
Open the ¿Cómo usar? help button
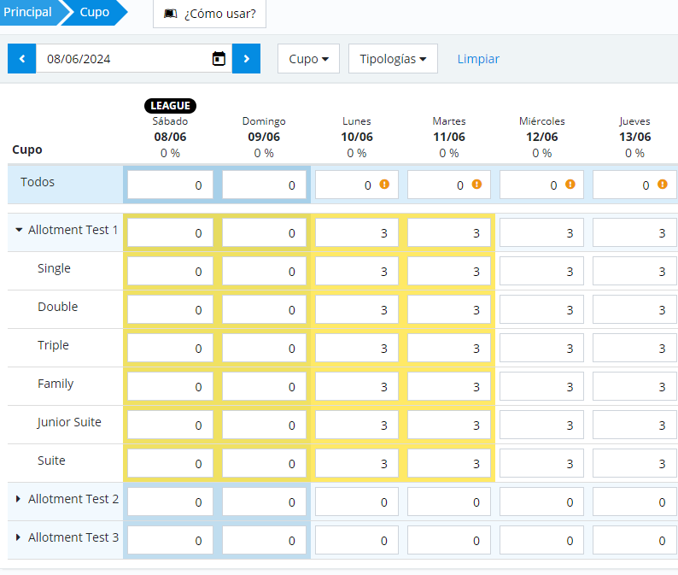(x=209, y=14)
